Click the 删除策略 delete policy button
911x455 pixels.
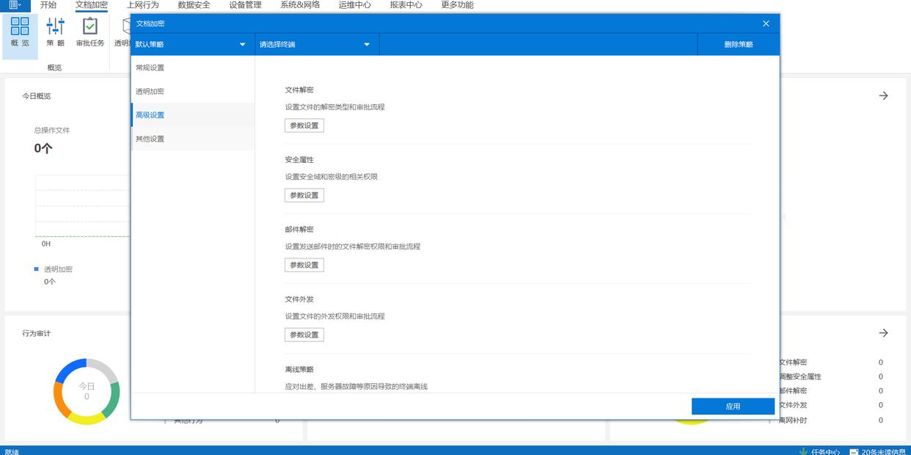point(738,45)
